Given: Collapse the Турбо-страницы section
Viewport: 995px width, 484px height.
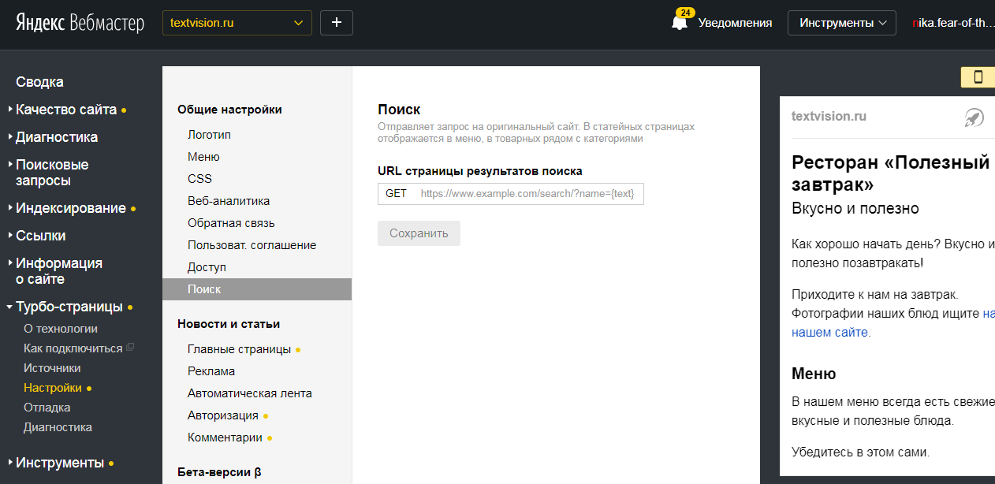Looking at the screenshot, I should pyautogui.click(x=69, y=307).
